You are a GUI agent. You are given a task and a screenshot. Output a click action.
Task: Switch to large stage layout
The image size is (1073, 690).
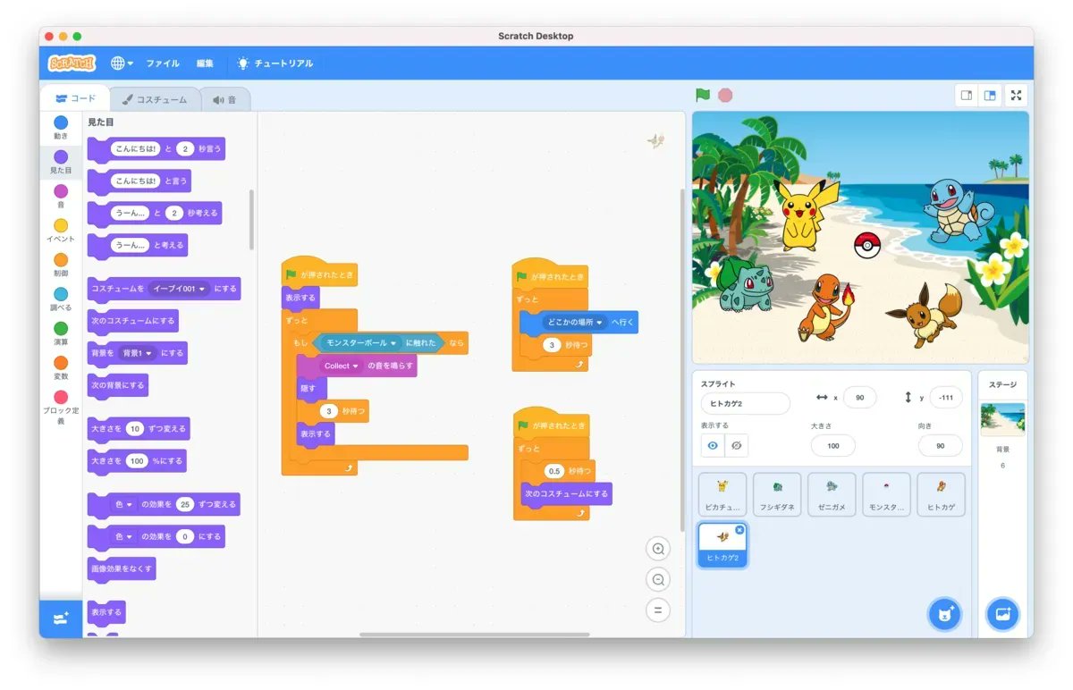click(x=990, y=95)
